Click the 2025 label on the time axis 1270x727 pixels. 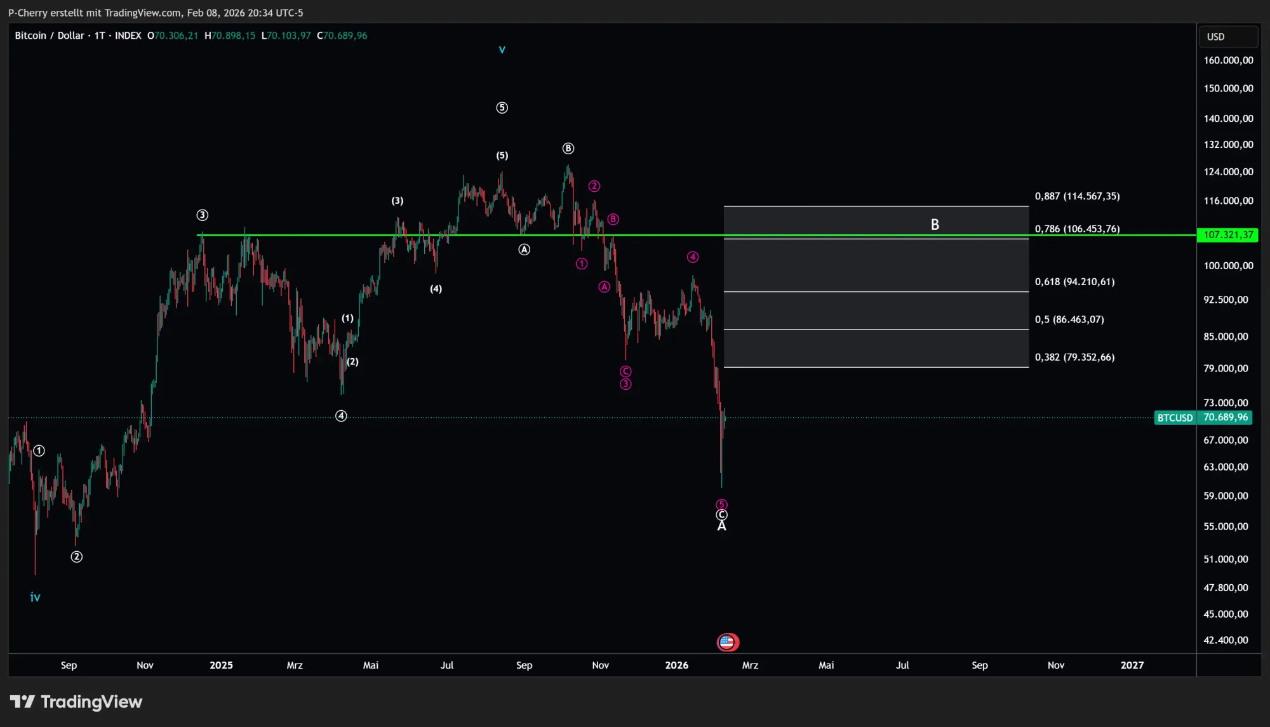pyautogui.click(x=221, y=665)
